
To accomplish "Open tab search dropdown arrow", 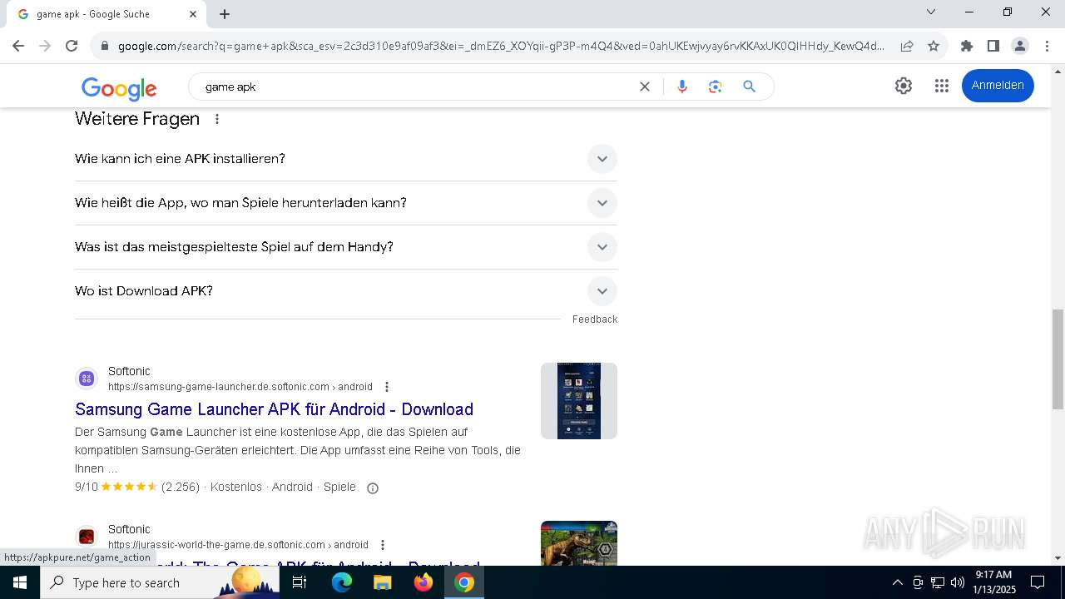I will tap(931, 12).
